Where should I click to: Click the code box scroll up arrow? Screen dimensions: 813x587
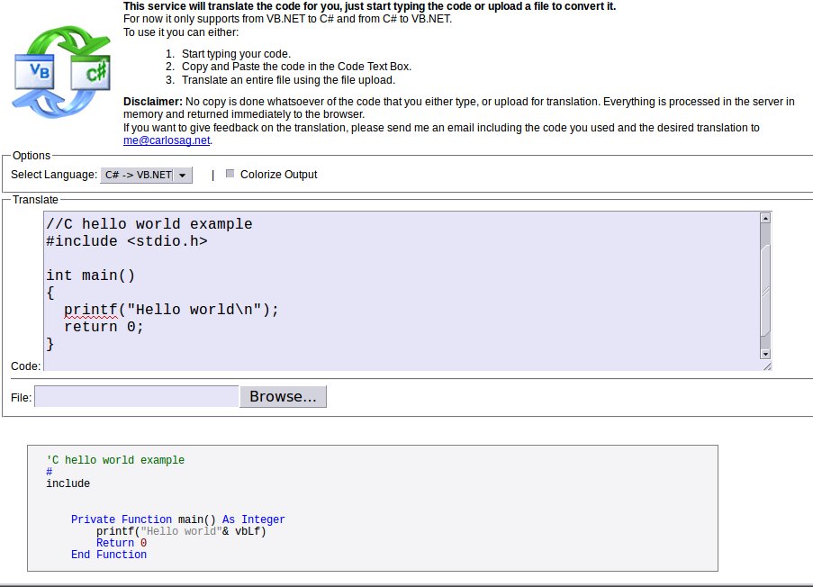[x=765, y=218]
